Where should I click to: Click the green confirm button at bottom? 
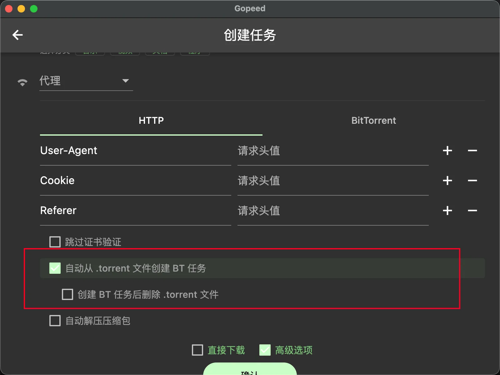click(250, 370)
